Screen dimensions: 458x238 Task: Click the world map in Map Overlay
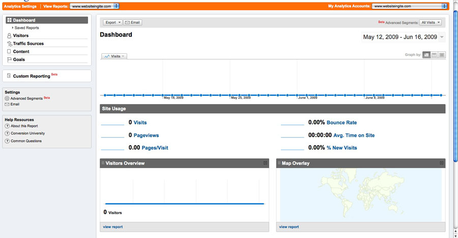[x=361, y=194]
